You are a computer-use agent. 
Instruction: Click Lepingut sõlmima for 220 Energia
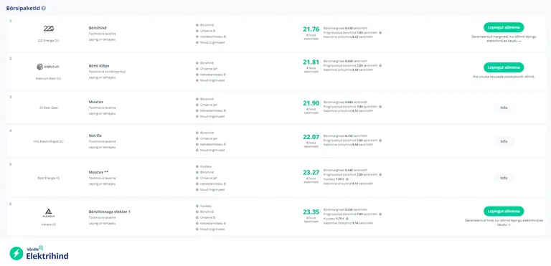(504, 27)
